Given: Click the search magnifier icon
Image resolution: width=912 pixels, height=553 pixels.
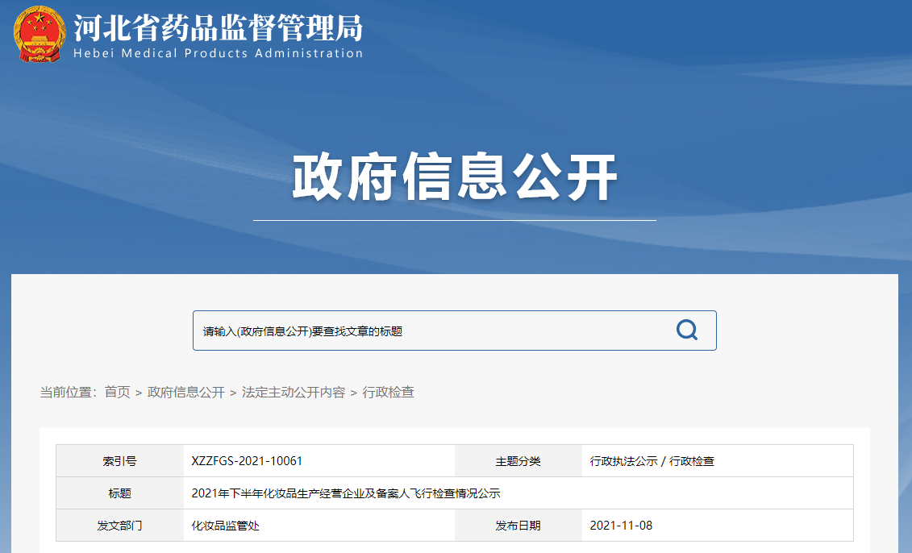Looking at the screenshot, I should pos(686,329).
